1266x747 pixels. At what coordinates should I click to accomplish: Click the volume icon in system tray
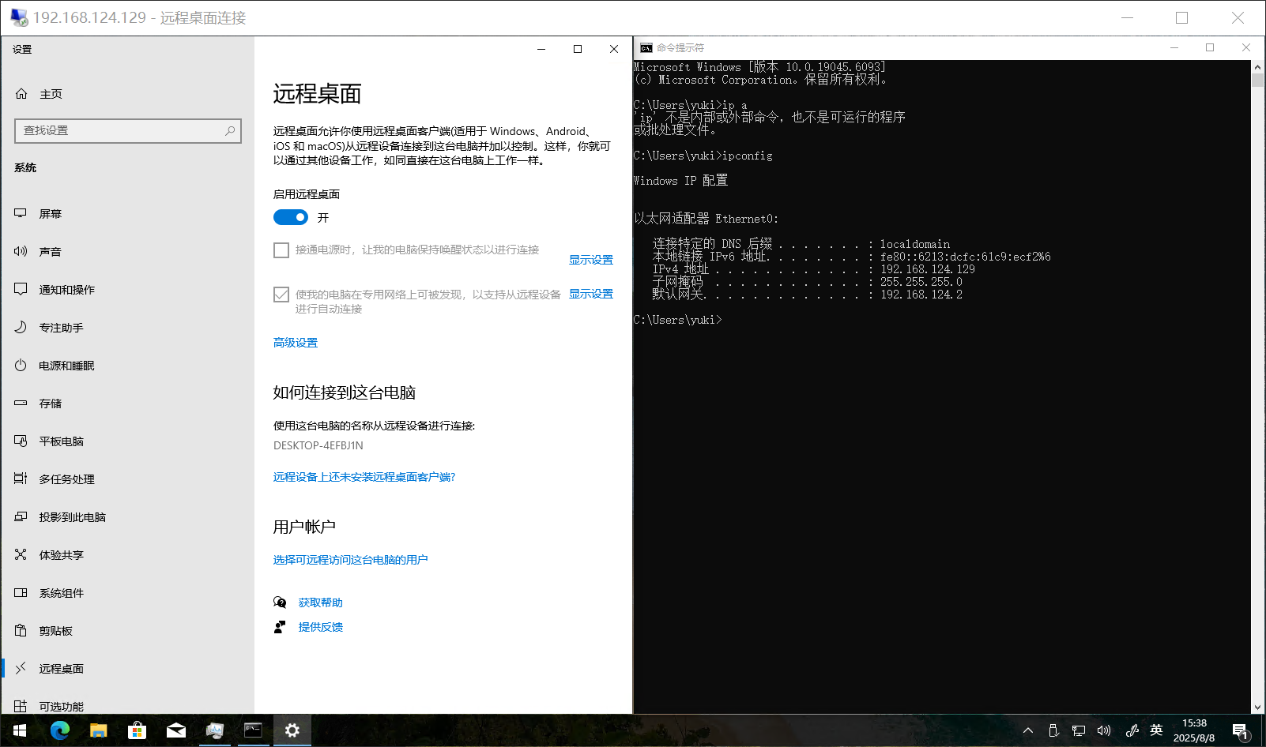(x=1104, y=730)
